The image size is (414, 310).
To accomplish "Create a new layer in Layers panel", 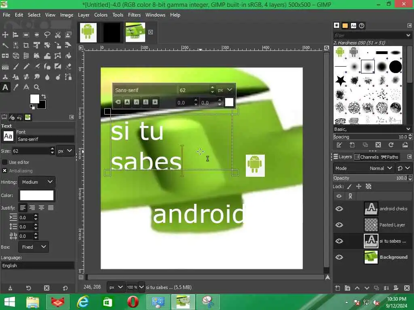I will (338, 288).
